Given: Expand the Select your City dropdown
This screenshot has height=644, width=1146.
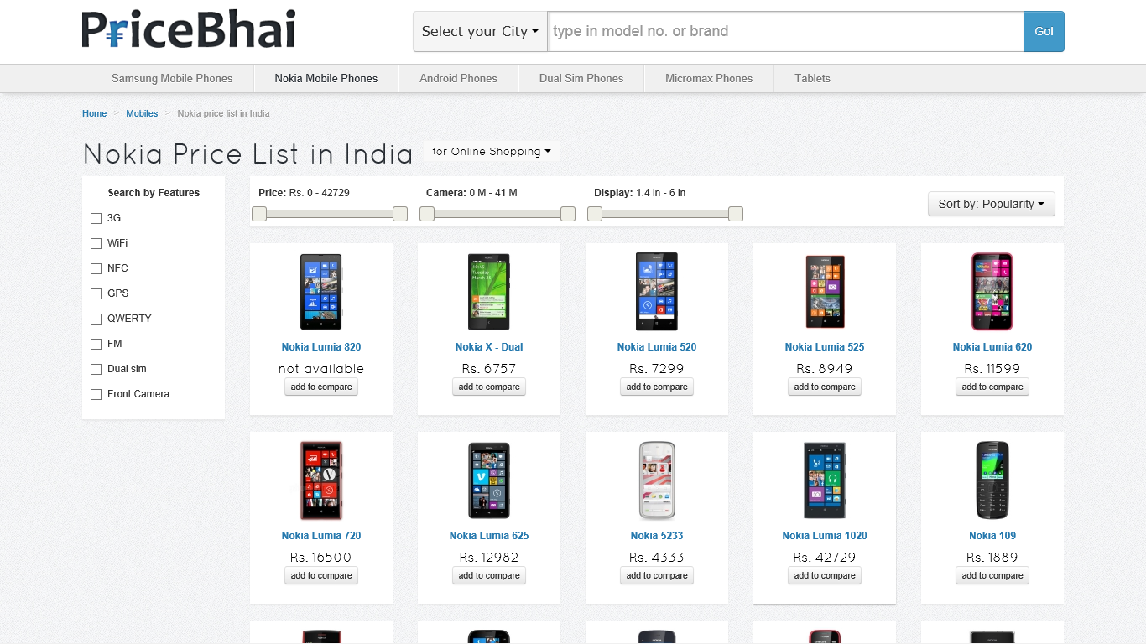Looking at the screenshot, I should [480, 31].
